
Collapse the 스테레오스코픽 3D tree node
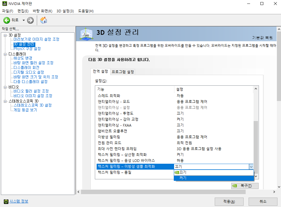click(x=5, y=101)
